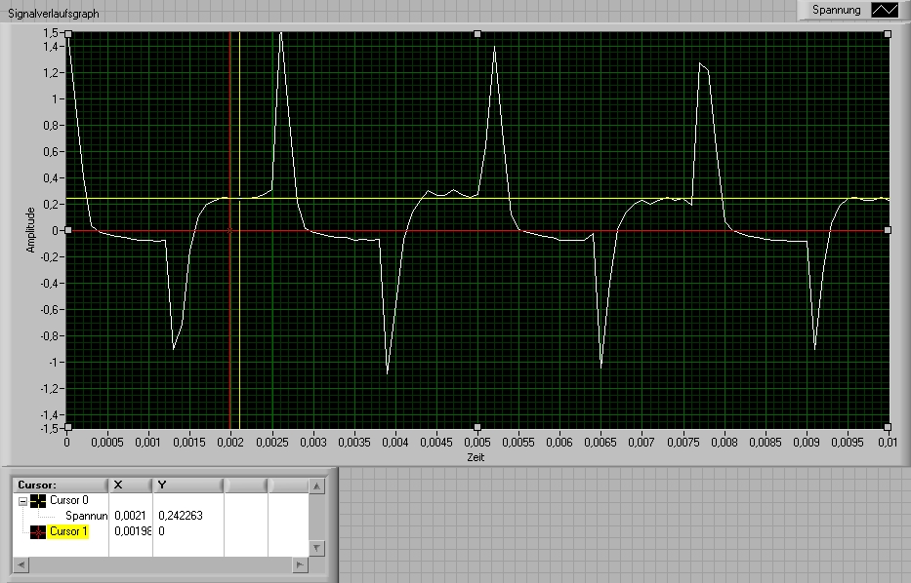Click the Signalverlaufsgraph graph title label
This screenshot has height=583, width=911.
point(54,14)
